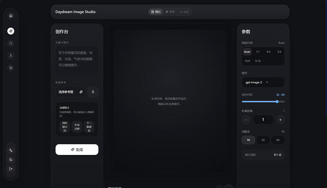Image resolution: width=327 pixels, height=188 pixels.
Task: Toggle dark mode with the moon icon
Action: pos(11,160)
